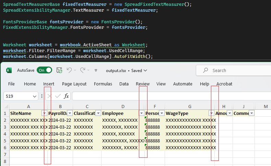Select row 7 header
Viewport: 271px width, 166px height.
[5, 154]
